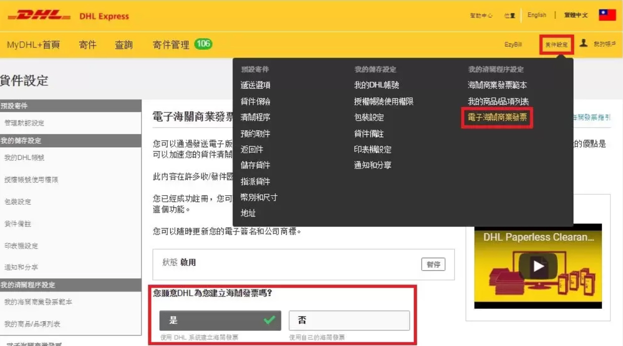623x346 pixels.
Task: Click the 暫停 button
Action: click(433, 264)
